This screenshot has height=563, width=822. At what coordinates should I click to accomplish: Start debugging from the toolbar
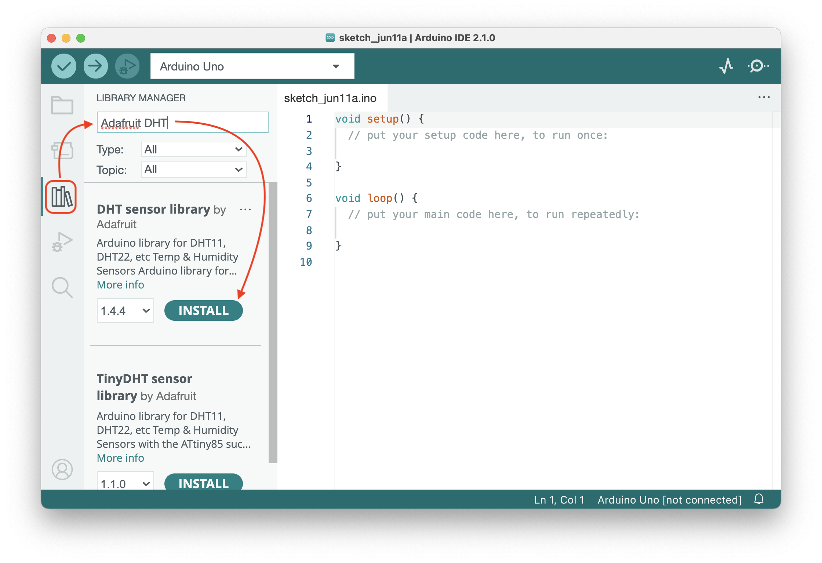tap(127, 66)
